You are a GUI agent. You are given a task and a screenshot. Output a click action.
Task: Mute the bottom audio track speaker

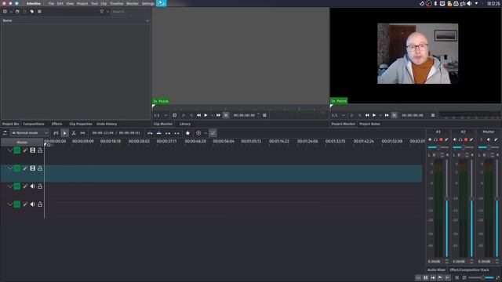(33, 204)
